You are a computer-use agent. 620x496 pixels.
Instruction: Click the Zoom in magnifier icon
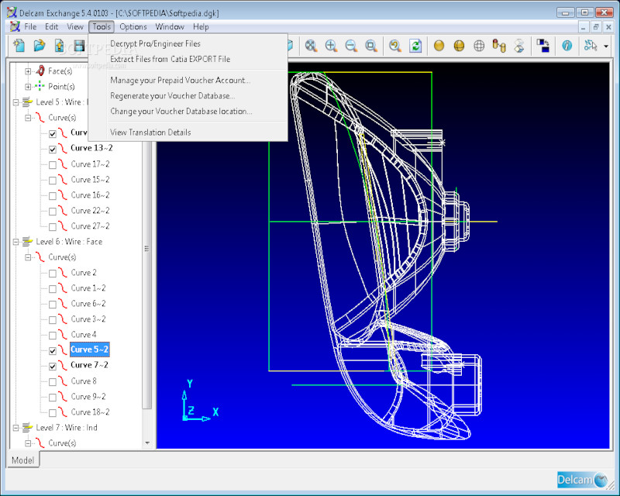[331, 46]
